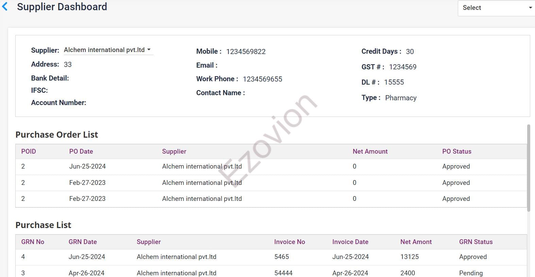This screenshot has width=535, height=277.
Task: Click the PO Status column header
Action: (x=456, y=152)
